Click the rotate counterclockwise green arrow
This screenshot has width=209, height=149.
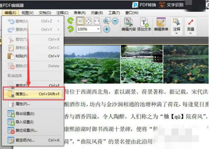(x=71, y=21)
